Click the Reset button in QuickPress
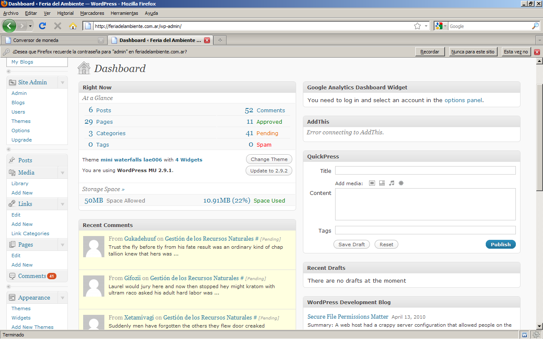543x339 pixels. (386, 245)
